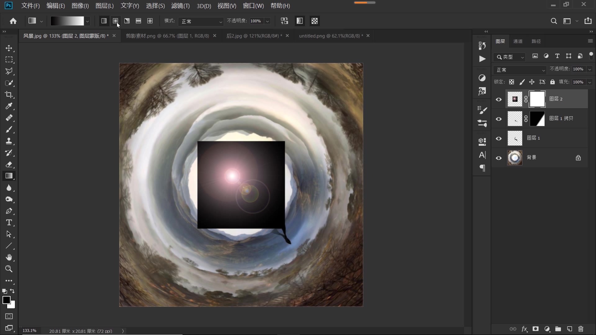
Task: Select the Clone Stamp tool
Action: coord(9,141)
